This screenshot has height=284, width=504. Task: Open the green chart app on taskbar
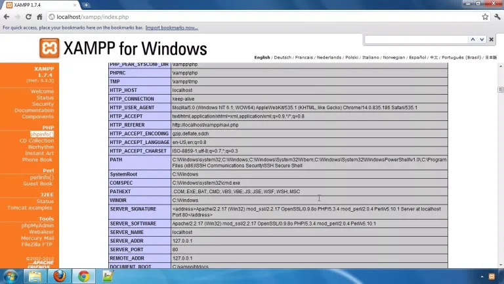(108, 276)
